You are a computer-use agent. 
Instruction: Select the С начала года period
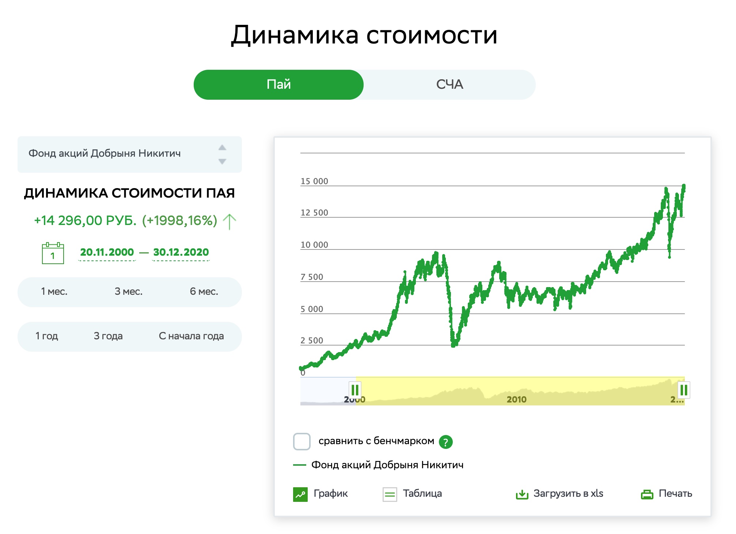tap(191, 336)
